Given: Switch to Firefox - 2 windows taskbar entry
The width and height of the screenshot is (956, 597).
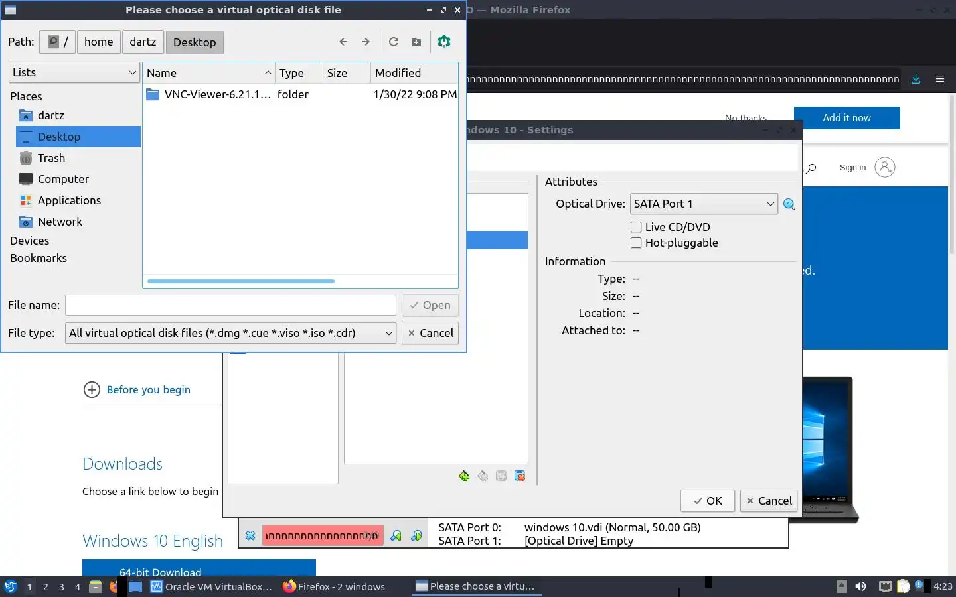Looking at the screenshot, I should pos(334,586).
